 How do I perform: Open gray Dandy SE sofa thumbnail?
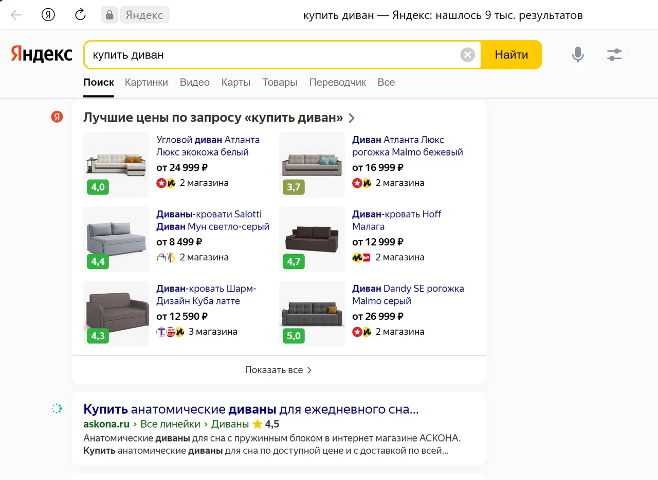click(312, 314)
